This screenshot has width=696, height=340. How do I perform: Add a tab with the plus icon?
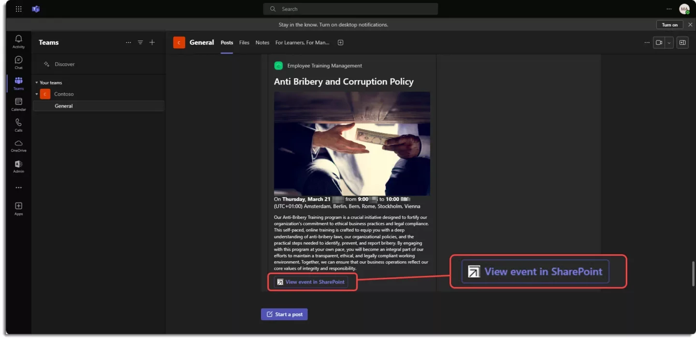[340, 42]
